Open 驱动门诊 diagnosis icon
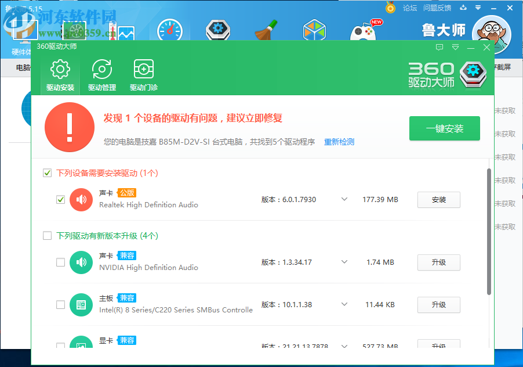Image resolution: width=523 pixels, height=367 pixels. click(143, 68)
